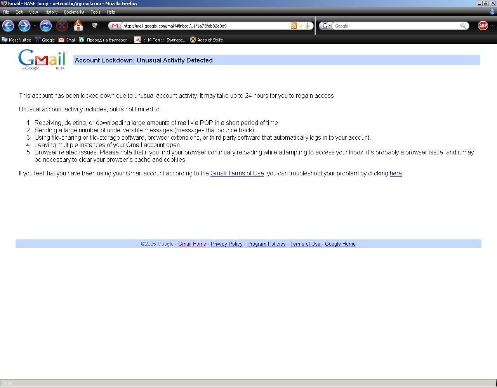Open the Ages of Strife bookmark

pos(206,40)
